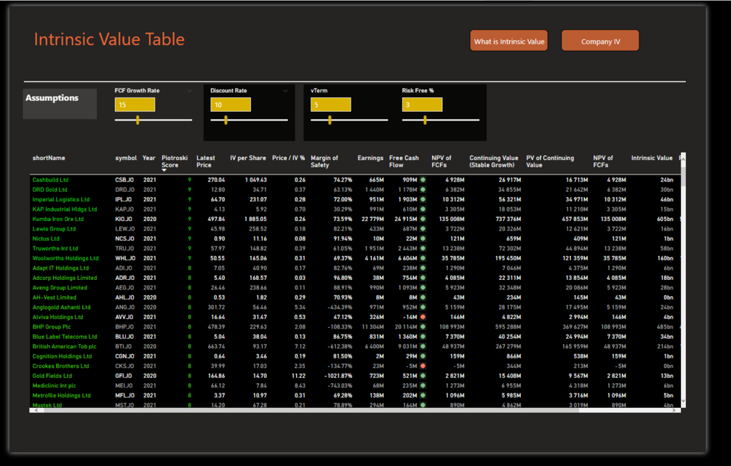Expand FCF Growth Rate slicer dropdown chevron
731x466 pixels.
click(190, 91)
